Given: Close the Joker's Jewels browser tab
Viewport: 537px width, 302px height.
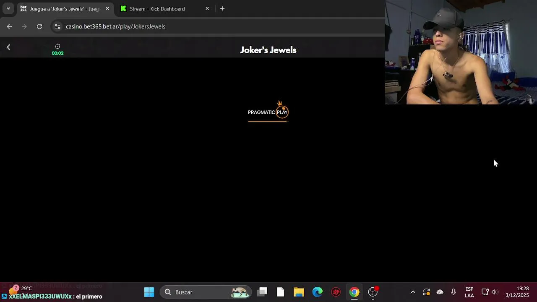Looking at the screenshot, I should 107,8.
